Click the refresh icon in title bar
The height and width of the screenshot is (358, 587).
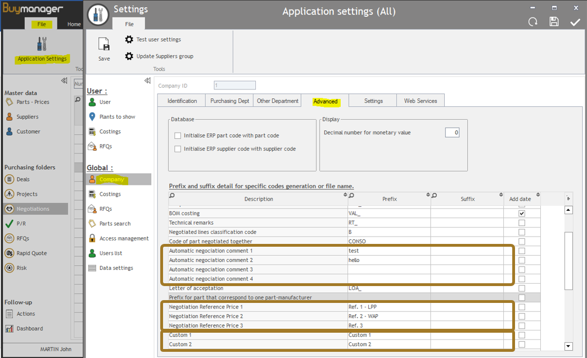pyautogui.click(x=532, y=22)
